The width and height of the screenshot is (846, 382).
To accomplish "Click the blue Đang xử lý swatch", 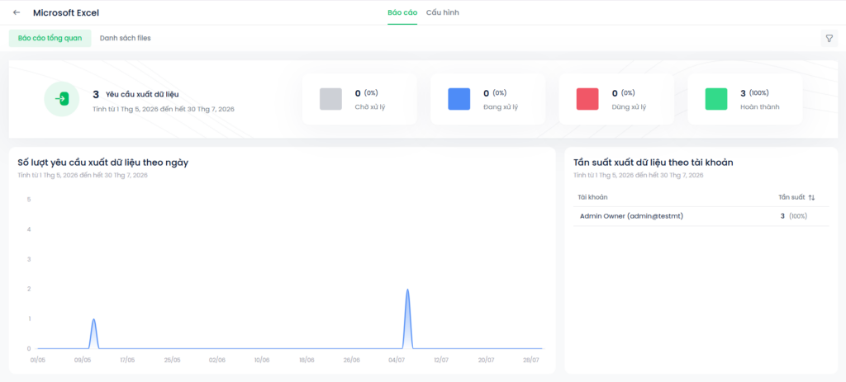I will click(459, 99).
